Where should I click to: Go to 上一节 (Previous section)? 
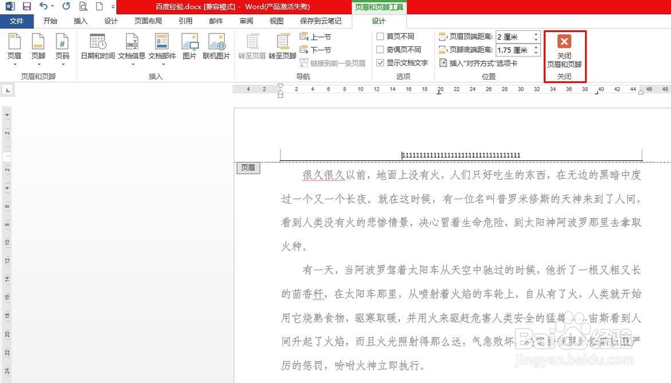pyautogui.click(x=315, y=37)
